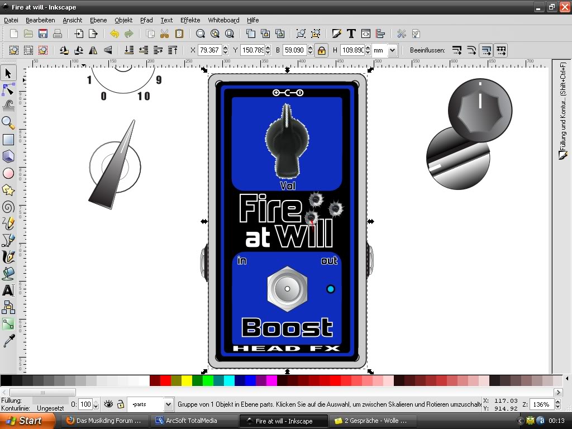This screenshot has width=572, height=429.
Task: Switch to ArcSoft TotalMedia taskbar window
Action: click(x=193, y=421)
